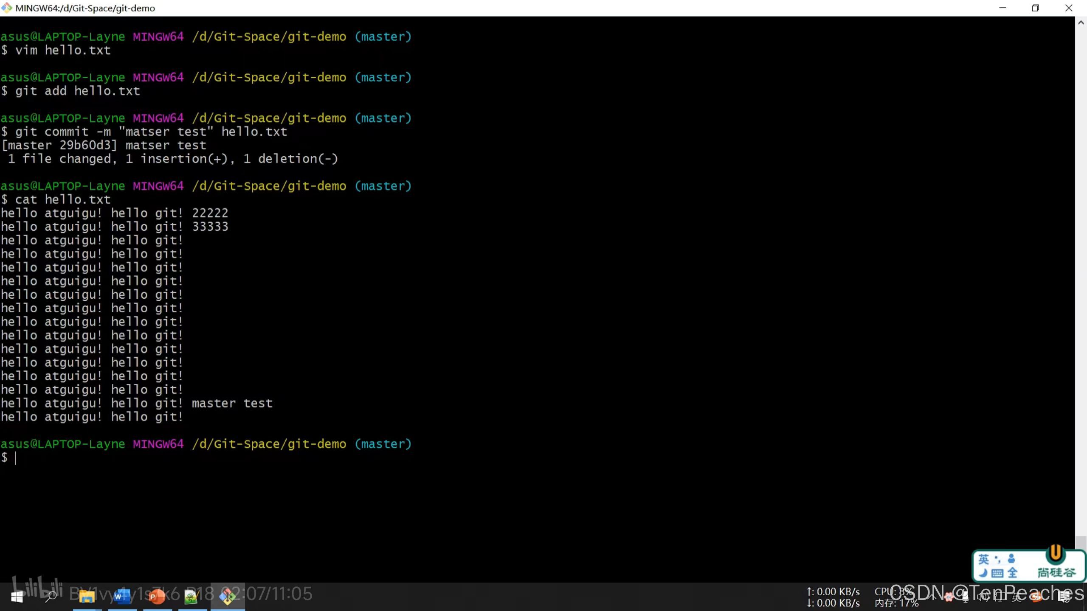
Task: Click the Git Bash taskbar icon
Action: tap(228, 597)
